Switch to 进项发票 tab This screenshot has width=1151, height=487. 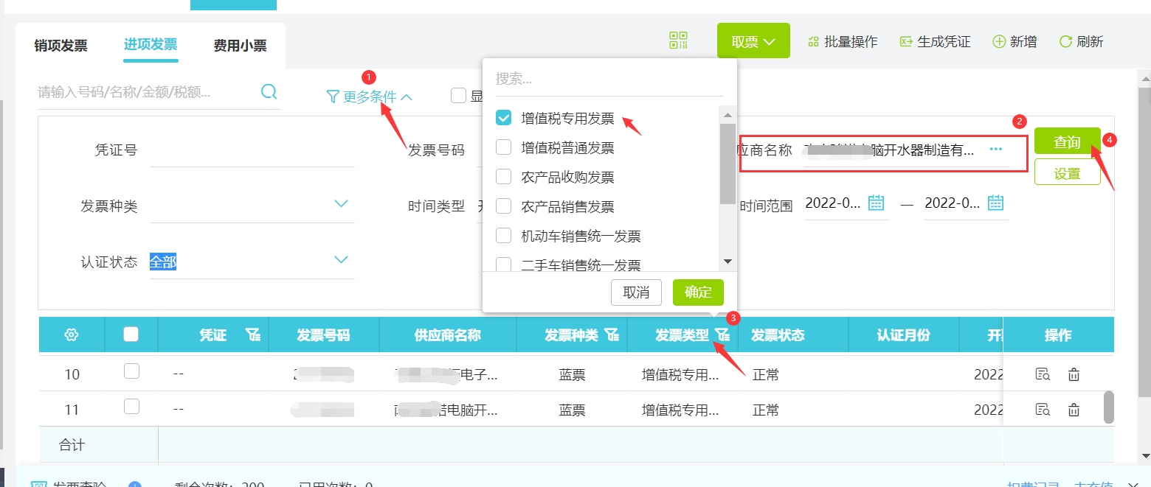point(151,44)
